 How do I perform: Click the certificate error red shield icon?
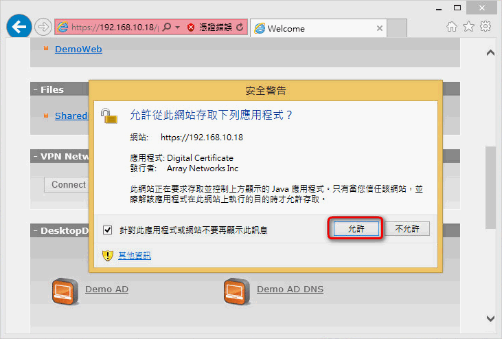tap(191, 28)
